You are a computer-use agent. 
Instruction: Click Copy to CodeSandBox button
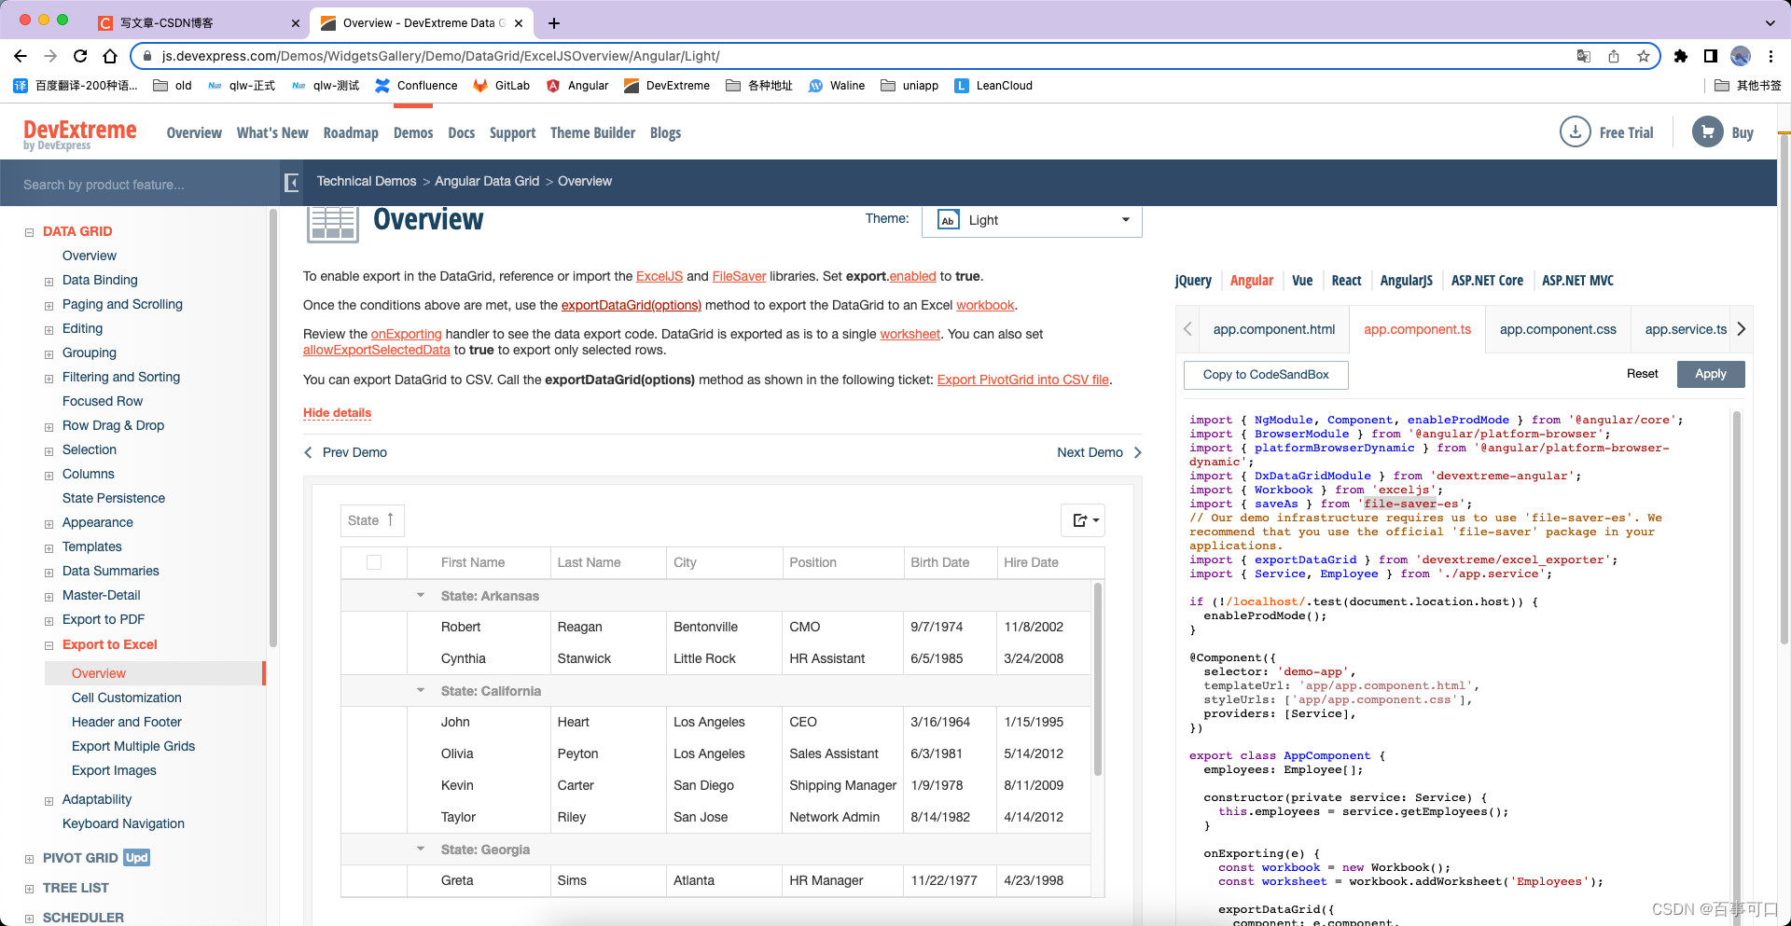click(x=1266, y=375)
